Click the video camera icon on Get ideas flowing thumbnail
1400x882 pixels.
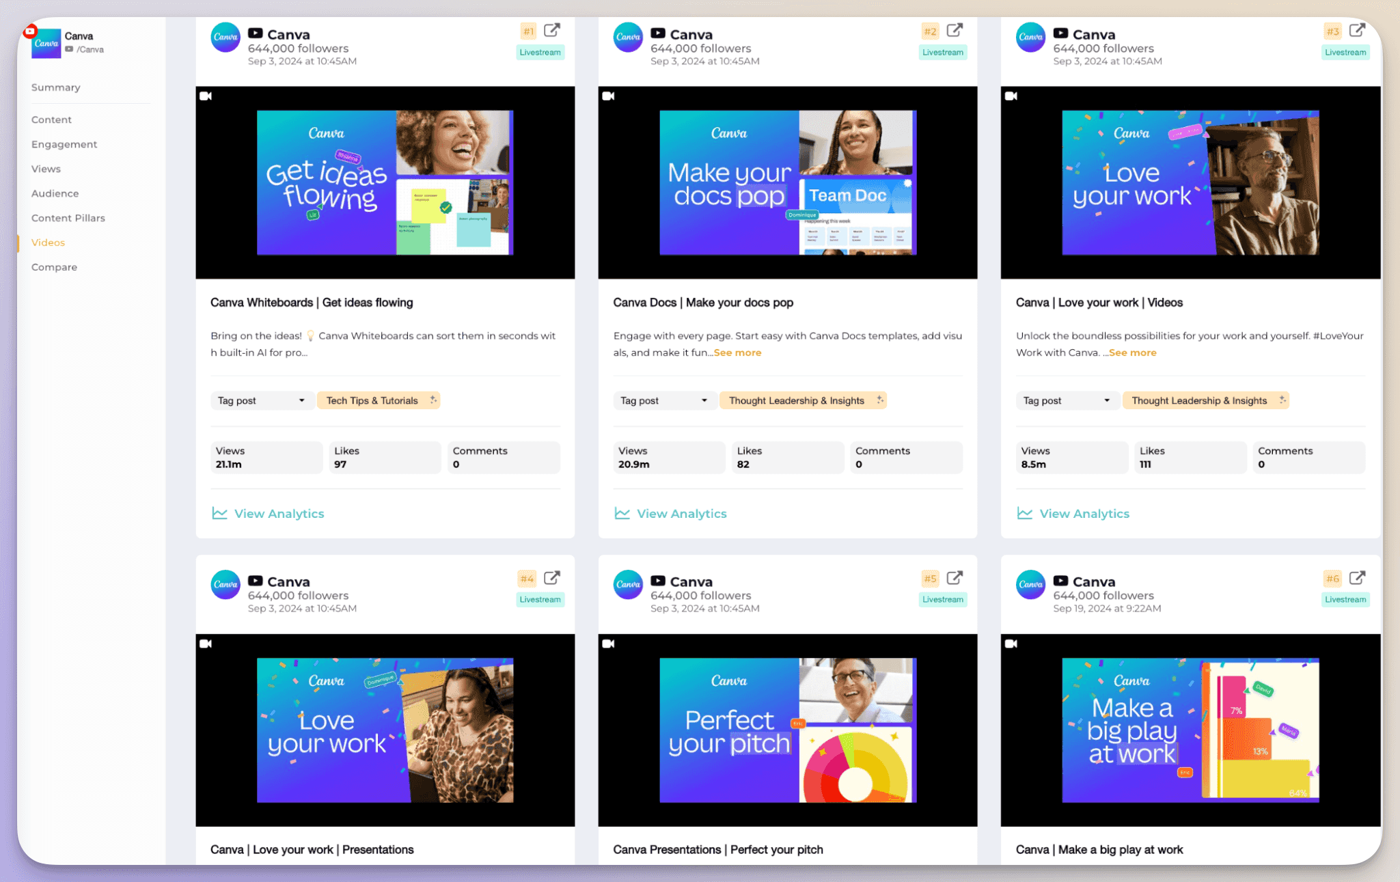tap(206, 96)
